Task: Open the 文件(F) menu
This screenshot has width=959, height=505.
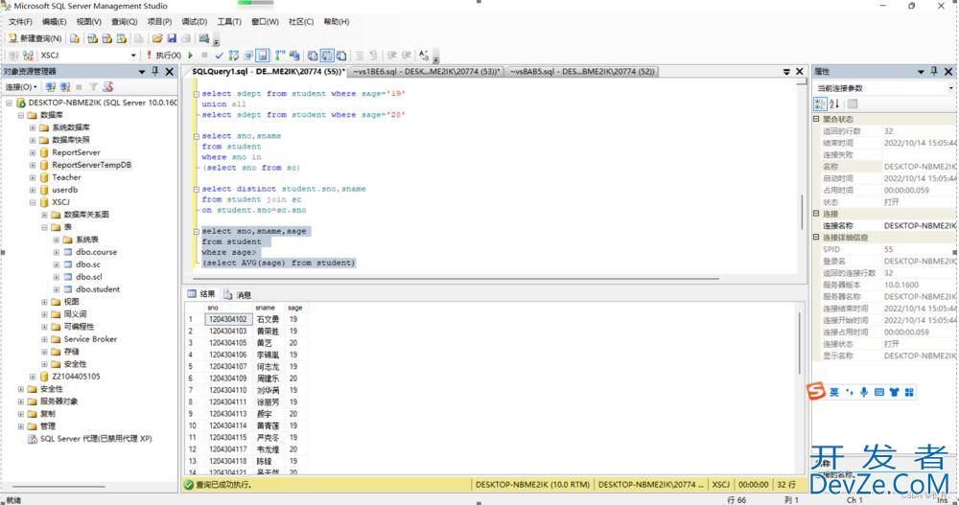Action: [20, 21]
